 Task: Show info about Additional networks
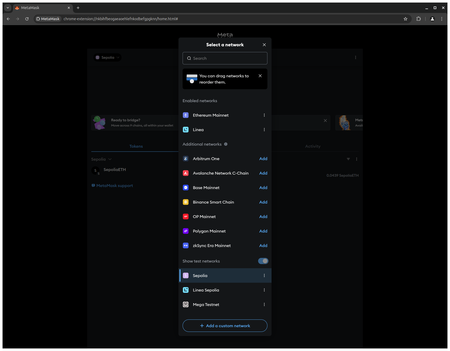[226, 144]
